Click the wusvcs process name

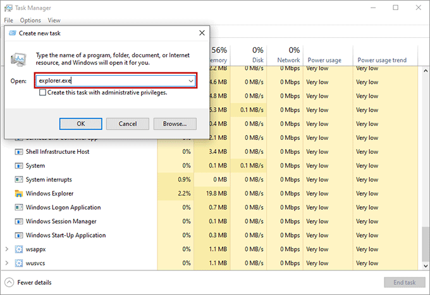coord(35,263)
